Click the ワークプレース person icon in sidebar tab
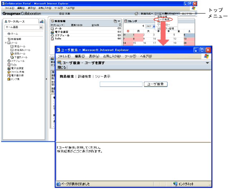234x189 pixels. [6, 21]
